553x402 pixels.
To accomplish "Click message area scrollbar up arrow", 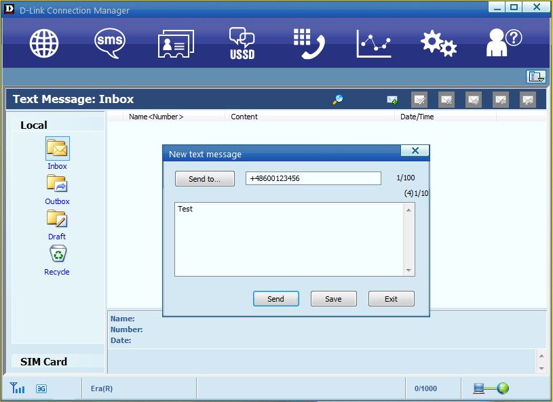I will coord(408,210).
